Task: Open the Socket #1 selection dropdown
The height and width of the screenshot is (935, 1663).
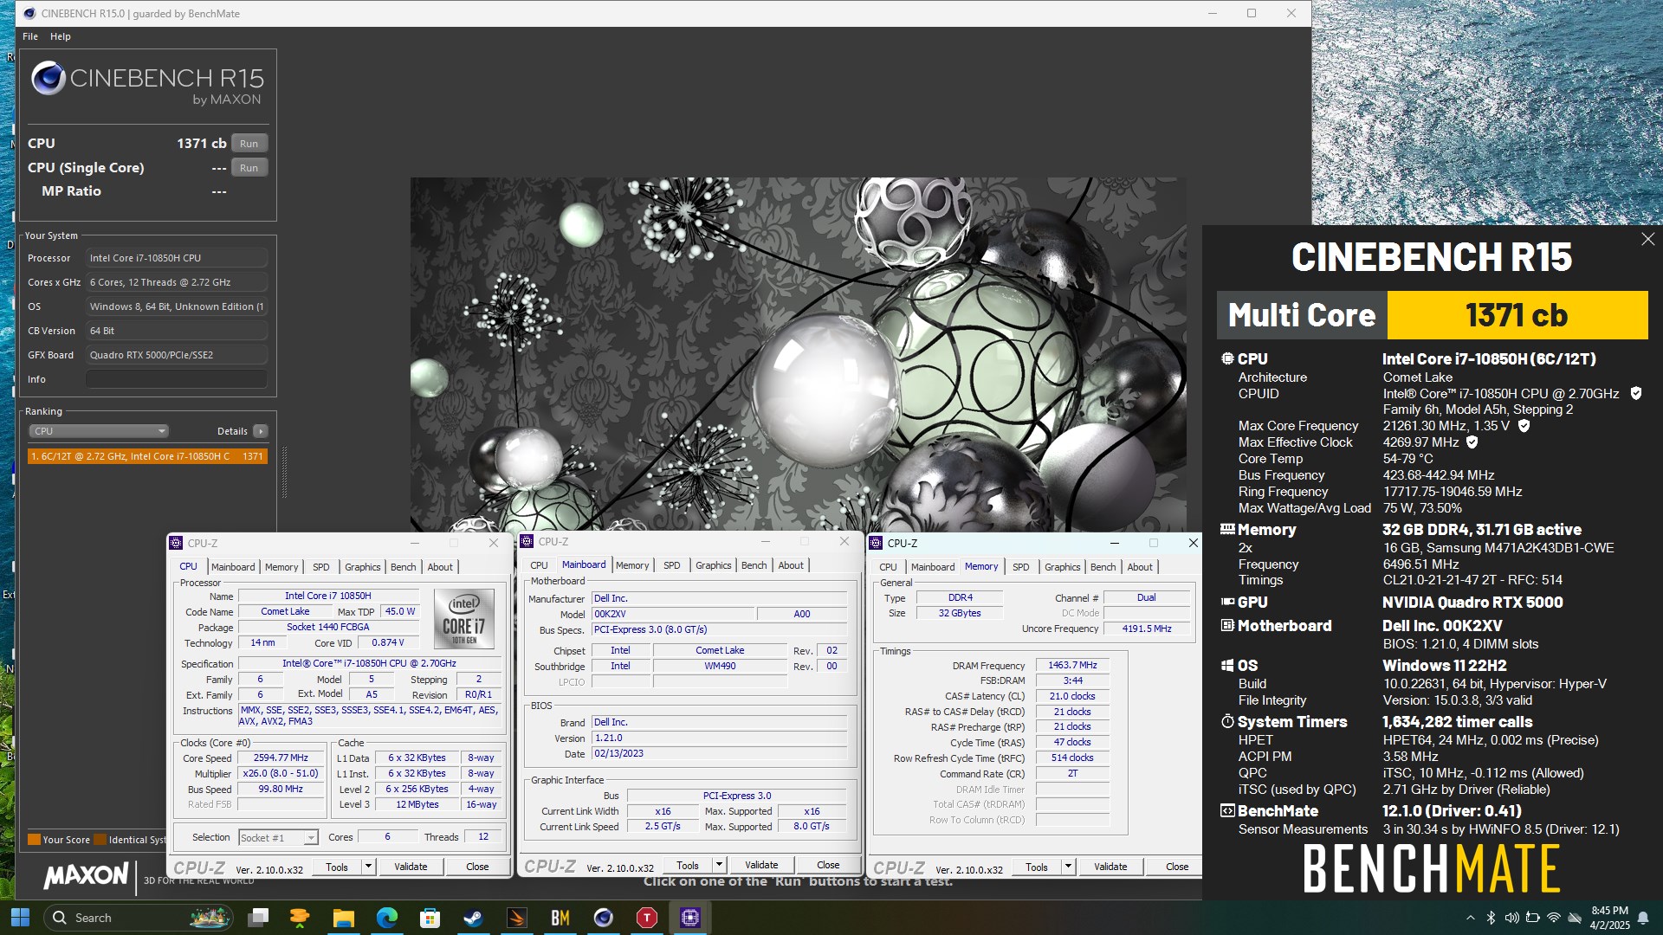Action: point(279,838)
